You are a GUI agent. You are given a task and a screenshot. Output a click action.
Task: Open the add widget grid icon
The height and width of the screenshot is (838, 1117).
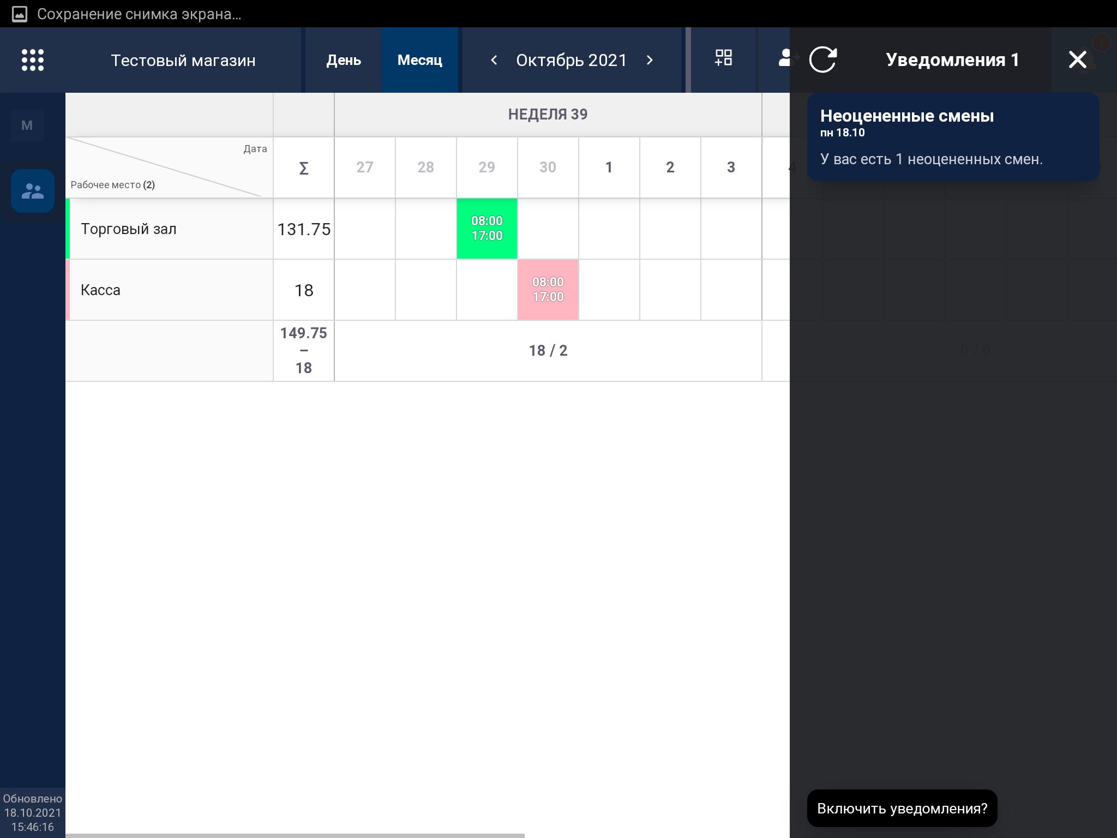coord(724,58)
